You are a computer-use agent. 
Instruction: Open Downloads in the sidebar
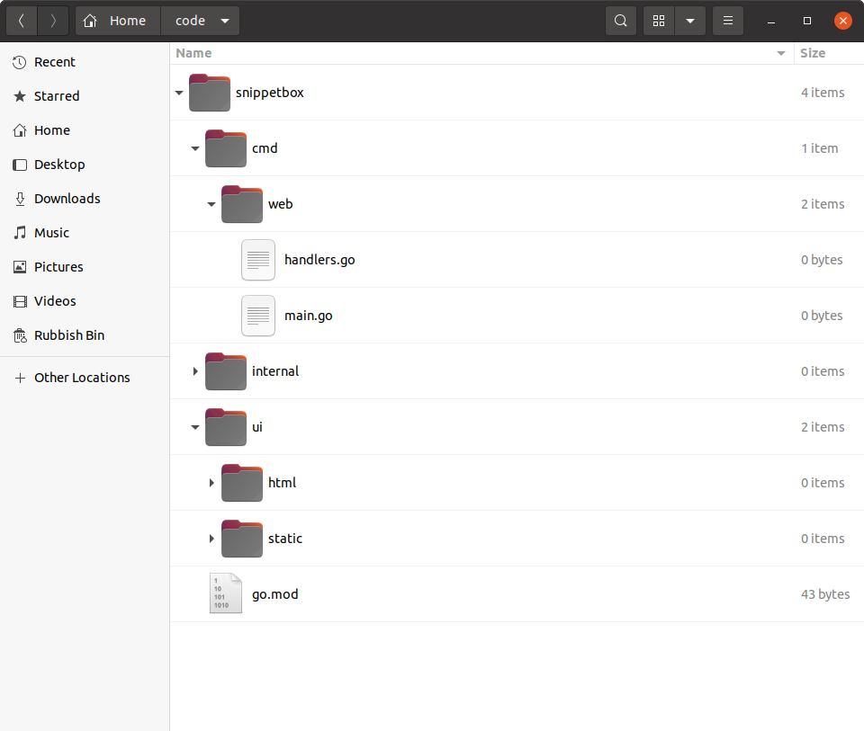point(67,199)
